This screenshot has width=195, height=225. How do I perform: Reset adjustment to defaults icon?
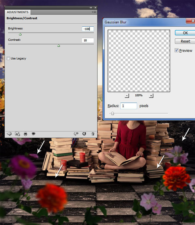pyautogui.click(x=84, y=134)
